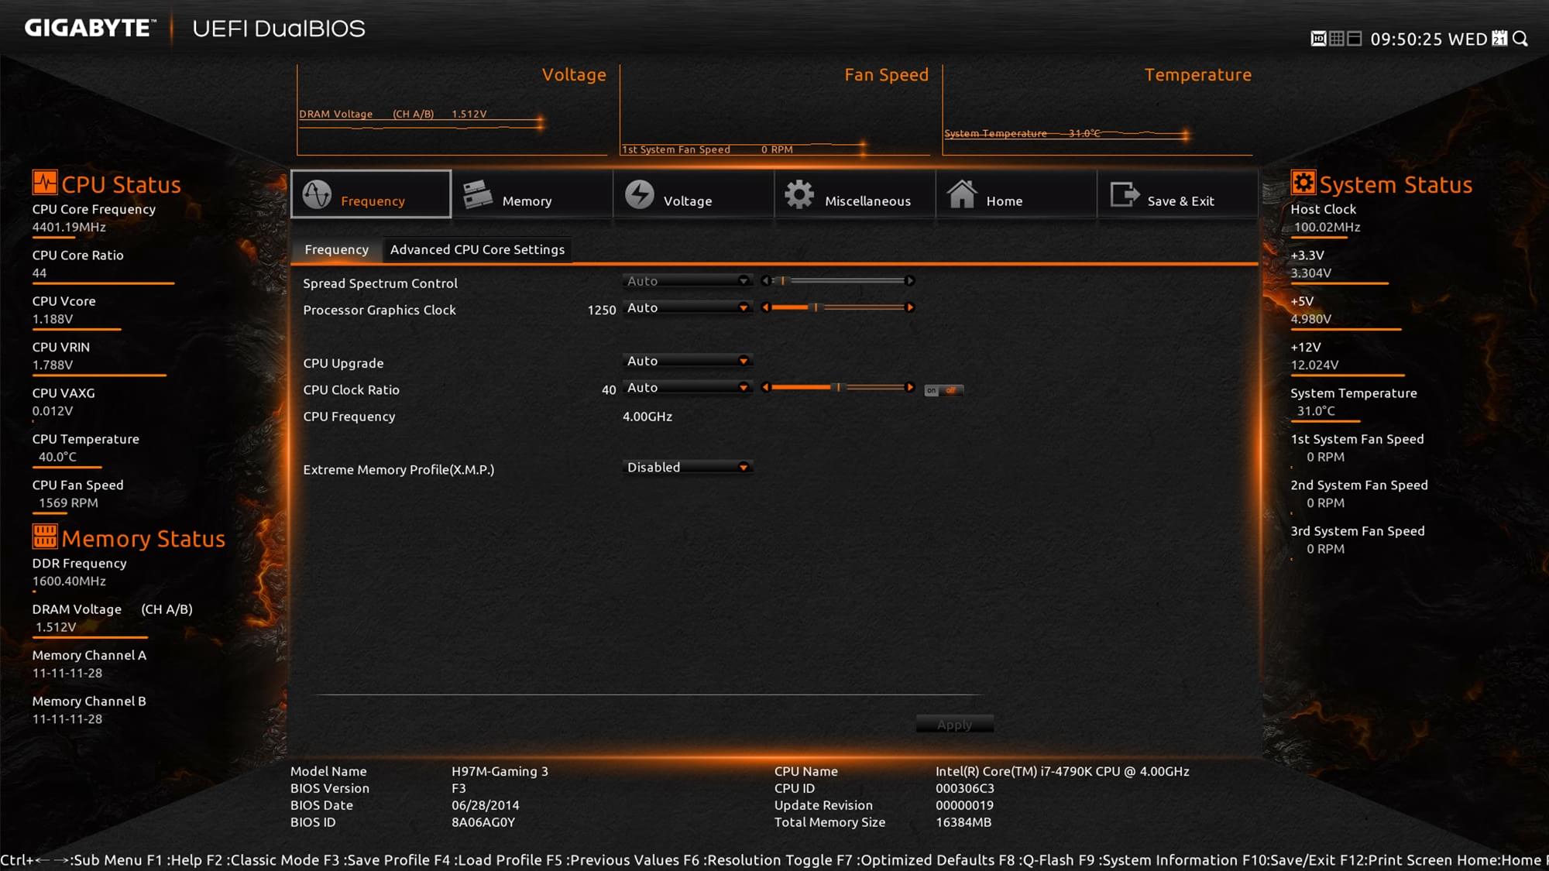1549x871 pixels.
Task: Click the +12V 12.024V reading
Action: (x=1314, y=365)
